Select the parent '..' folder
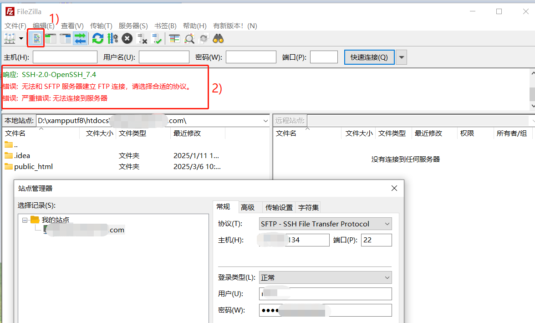 (x=11, y=144)
